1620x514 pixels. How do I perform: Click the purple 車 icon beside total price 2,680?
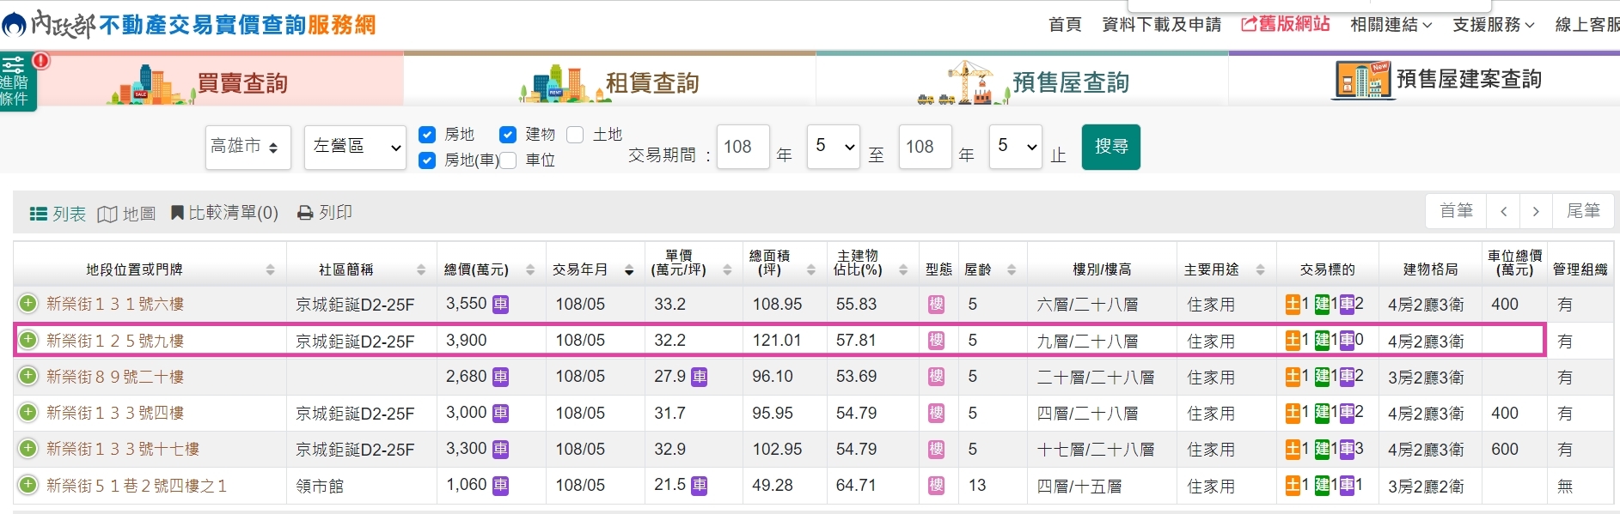coord(500,377)
